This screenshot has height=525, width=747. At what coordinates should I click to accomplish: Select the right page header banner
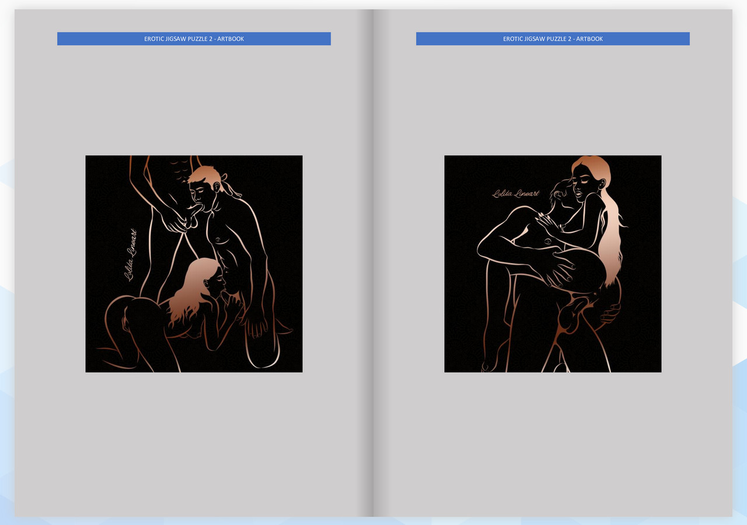tap(553, 38)
